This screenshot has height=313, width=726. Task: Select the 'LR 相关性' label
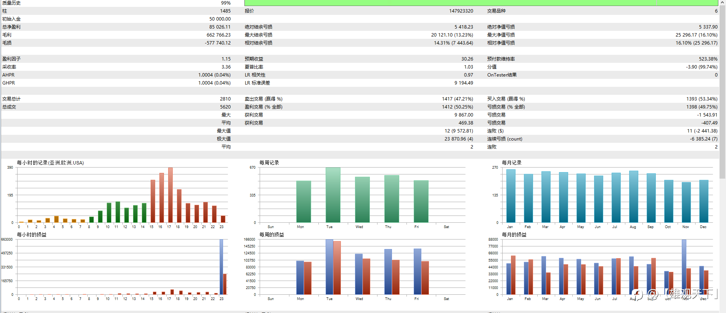click(255, 75)
